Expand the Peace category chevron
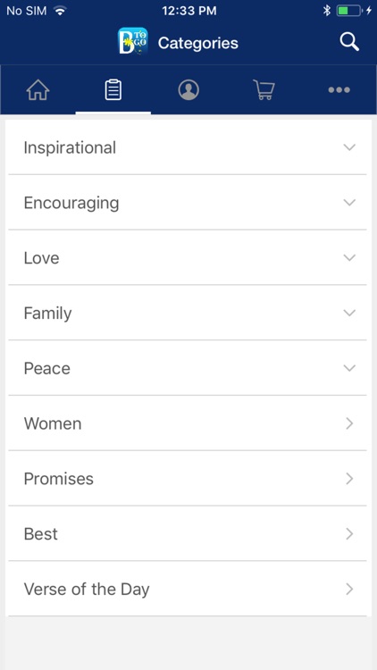 tap(349, 368)
